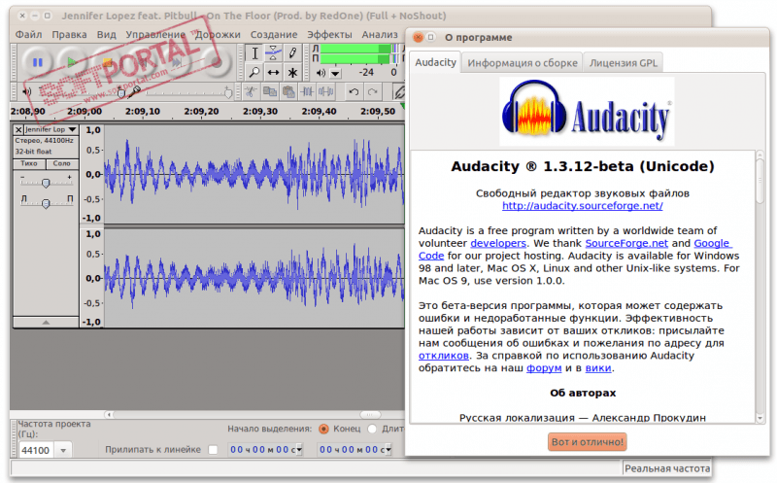Enable the Прилипать к линейке checkbox

[x=213, y=450]
